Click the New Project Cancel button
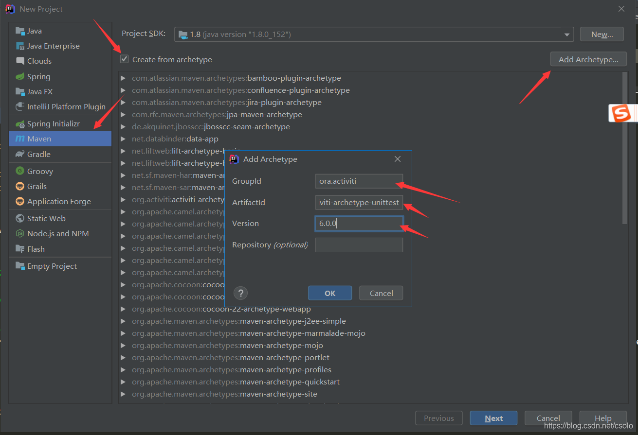The height and width of the screenshot is (435, 638). pos(548,418)
